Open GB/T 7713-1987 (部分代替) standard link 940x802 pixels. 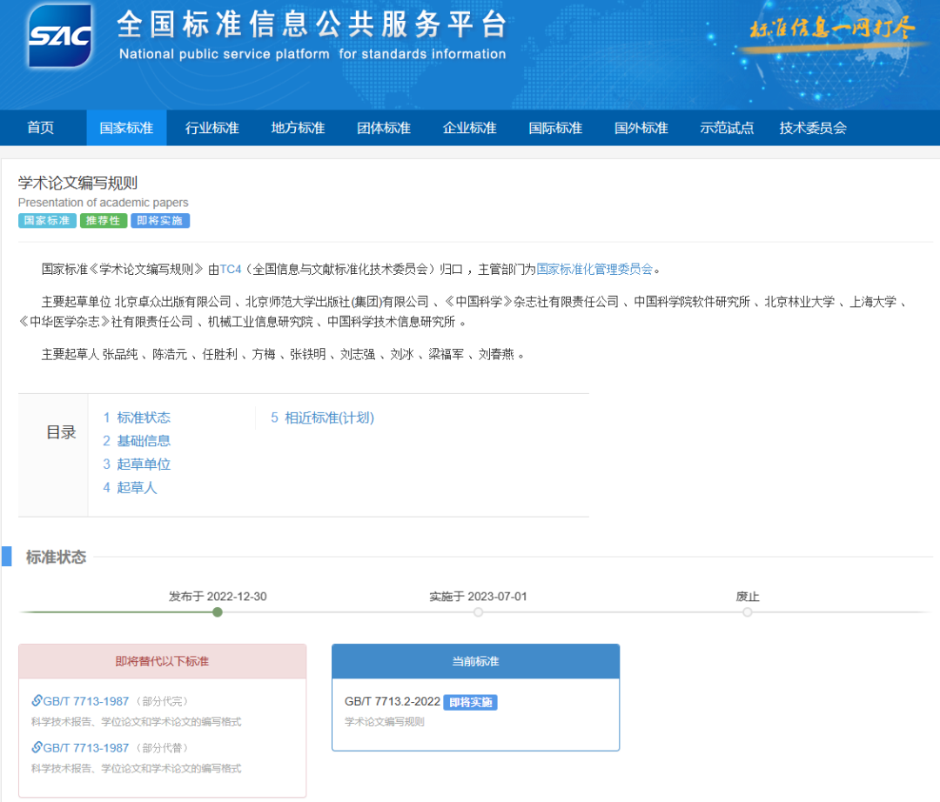pos(86,747)
